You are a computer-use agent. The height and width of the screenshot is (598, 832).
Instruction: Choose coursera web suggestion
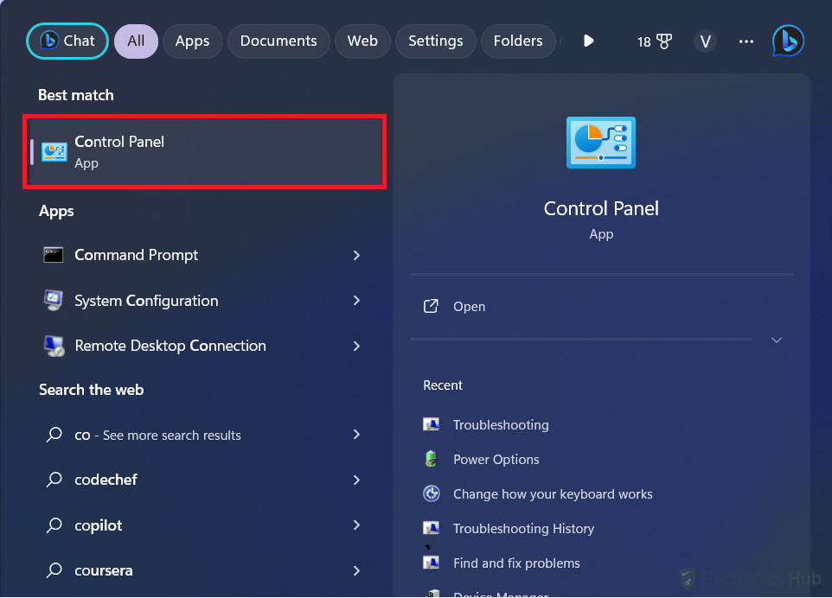click(205, 570)
